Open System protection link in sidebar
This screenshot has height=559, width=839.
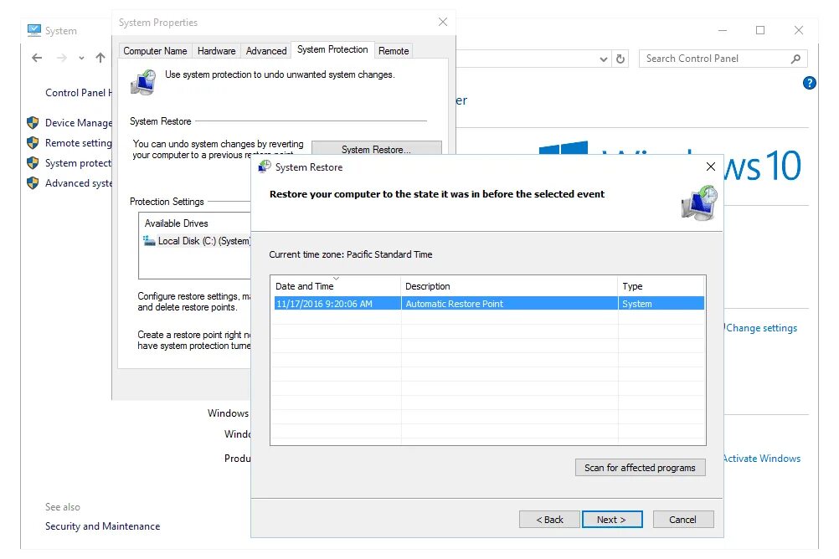tap(79, 163)
